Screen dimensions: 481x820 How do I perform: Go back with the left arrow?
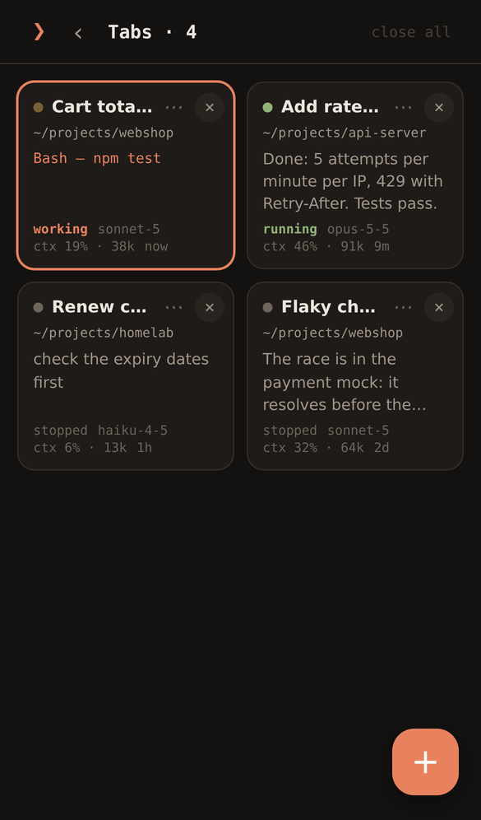point(78,34)
